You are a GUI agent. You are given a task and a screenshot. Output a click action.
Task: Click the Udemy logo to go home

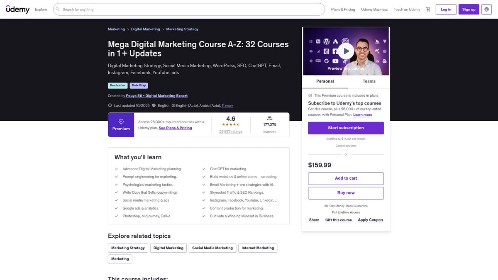click(x=18, y=9)
